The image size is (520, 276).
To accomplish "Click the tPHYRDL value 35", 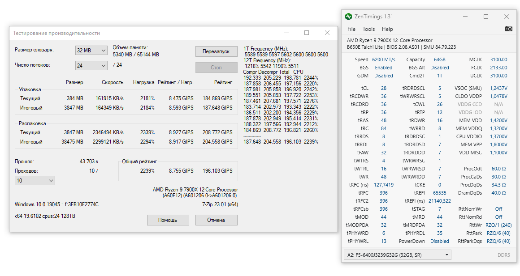I will pos(439,233).
